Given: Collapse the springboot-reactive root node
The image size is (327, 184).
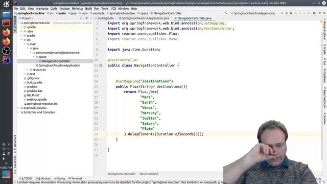Looking at the screenshot, I should coord(18,22).
